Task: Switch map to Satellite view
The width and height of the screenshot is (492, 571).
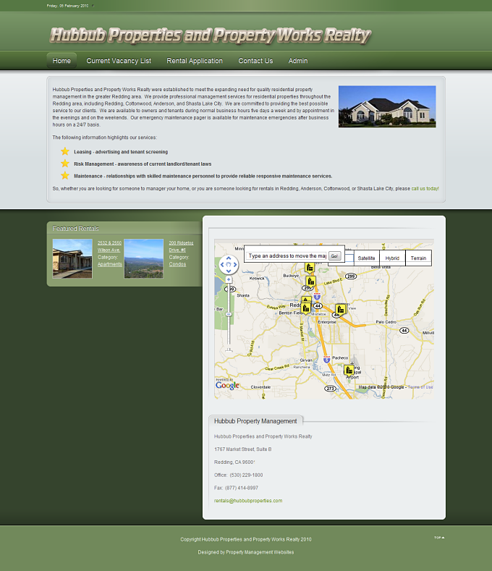Action: click(366, 258)
